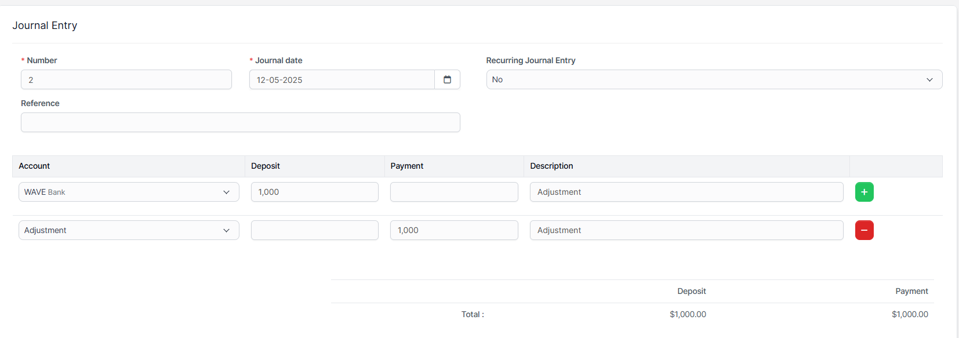Click the empty Deposit field in Adjustment row
Viewport: 959px width, 338px height.
pyautogui.click(x=314, y=230)
